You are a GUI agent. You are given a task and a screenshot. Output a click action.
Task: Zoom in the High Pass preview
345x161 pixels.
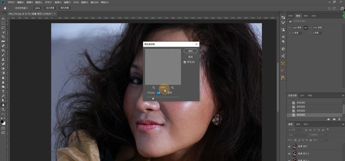pos(172,88)
